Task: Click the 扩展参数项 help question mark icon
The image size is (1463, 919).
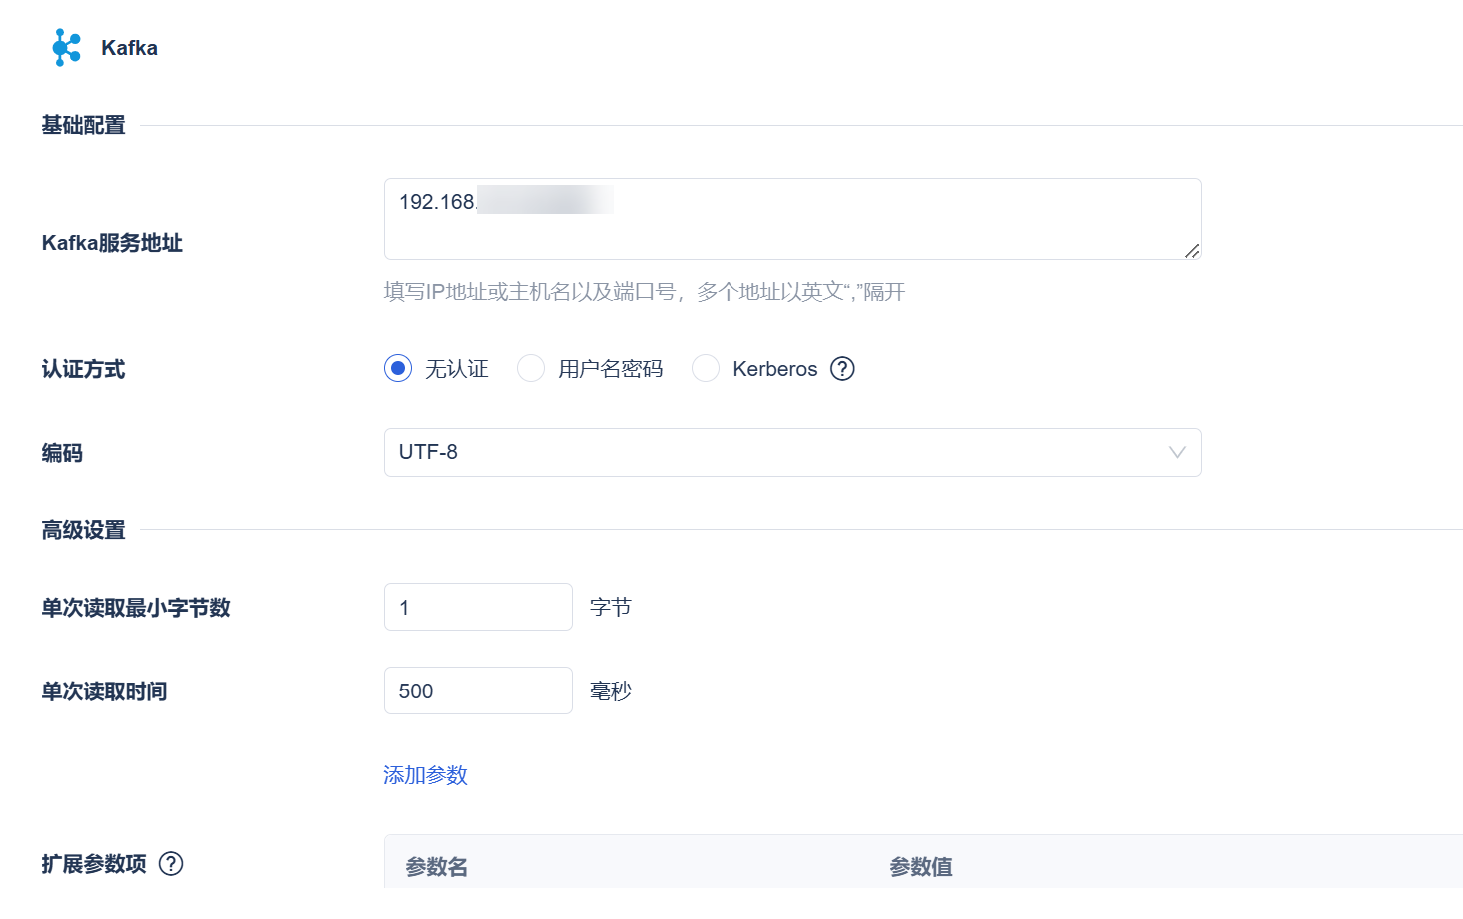Action: (171, 864)
